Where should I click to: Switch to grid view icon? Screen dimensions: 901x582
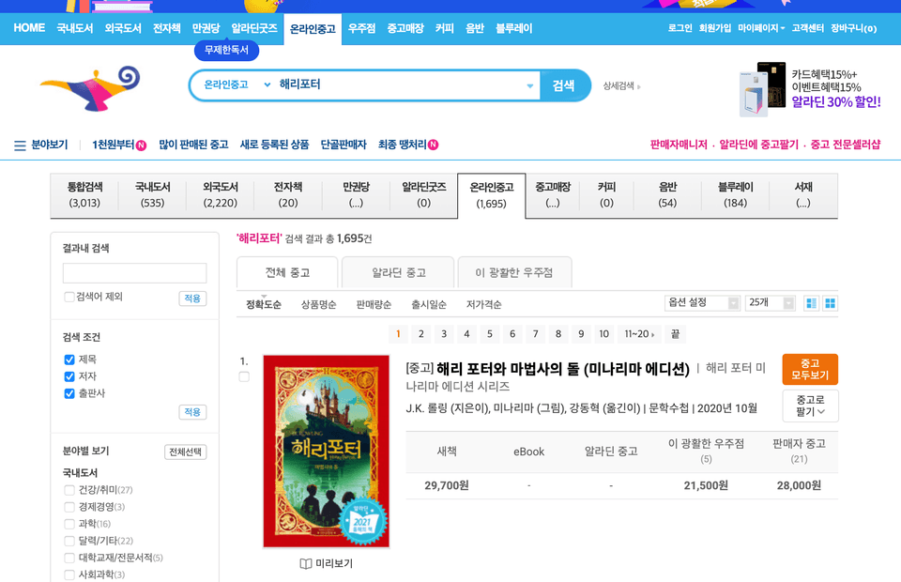[830, 303]
